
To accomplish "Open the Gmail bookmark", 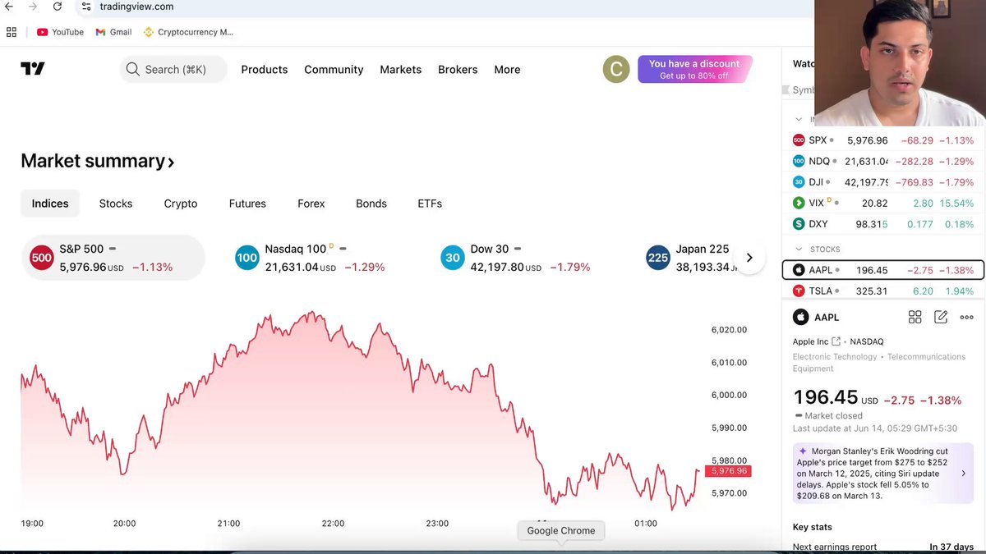I will [113, 32].
